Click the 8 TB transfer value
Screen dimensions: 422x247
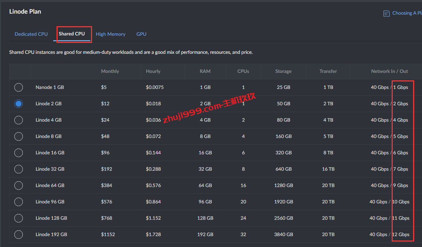(328, 153)
